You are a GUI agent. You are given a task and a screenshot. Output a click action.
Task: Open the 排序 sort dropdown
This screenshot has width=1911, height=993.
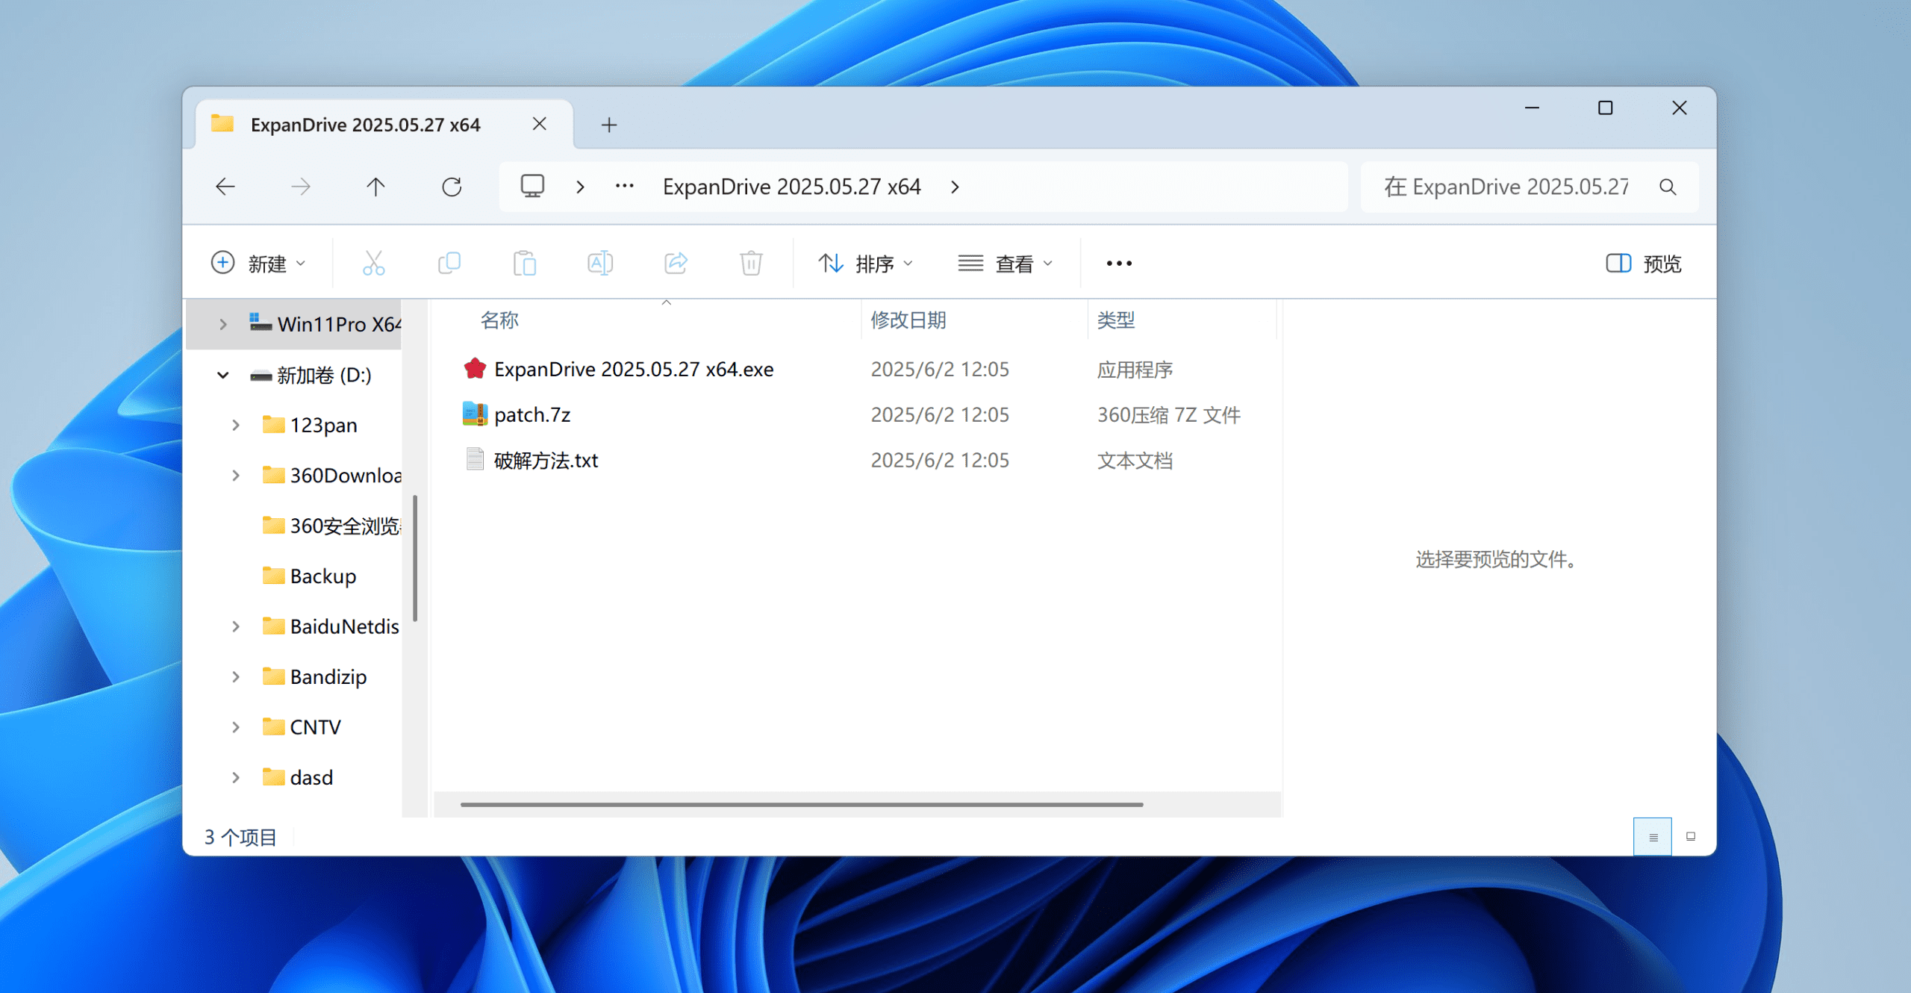(x=866, y=263)
